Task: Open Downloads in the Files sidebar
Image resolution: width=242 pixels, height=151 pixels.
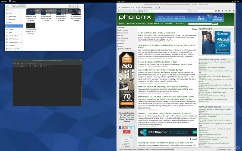Action: (14, 20)
